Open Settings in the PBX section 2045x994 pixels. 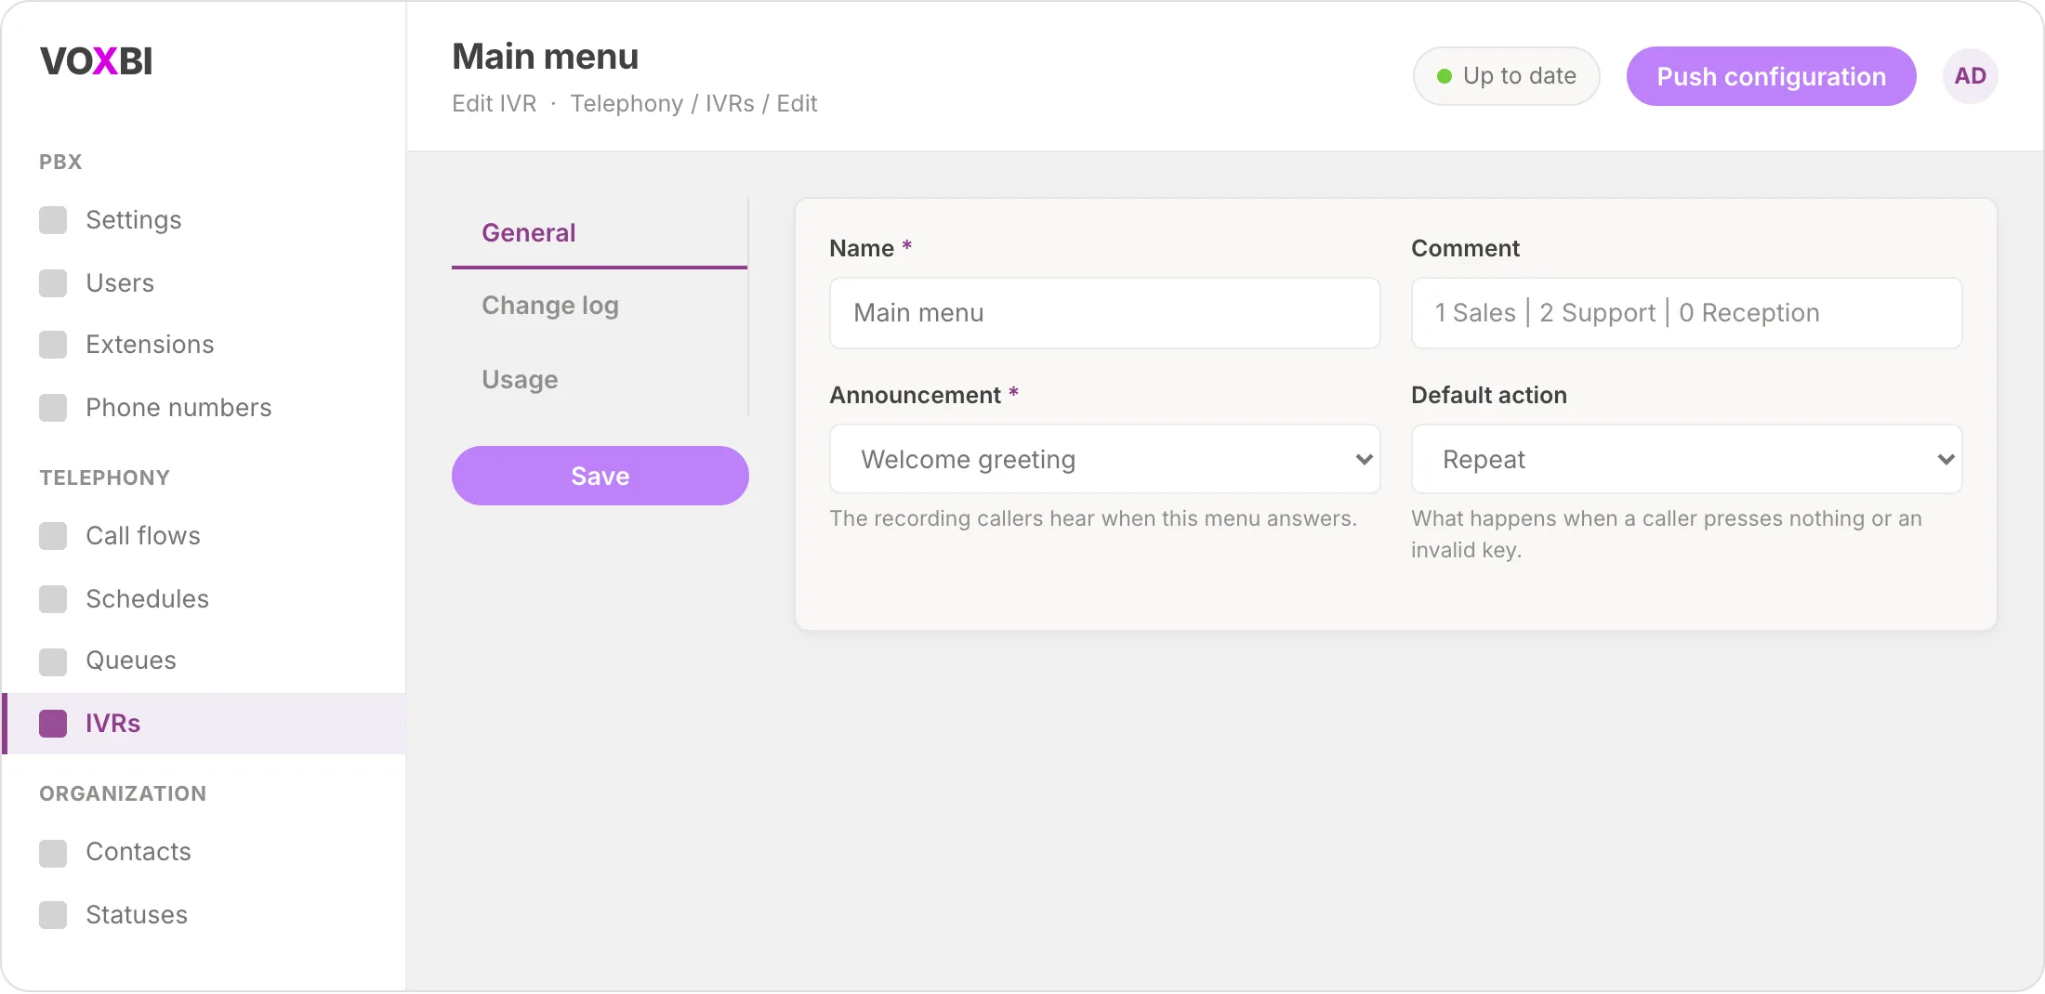pyautogui.click(x=204, y=220)
